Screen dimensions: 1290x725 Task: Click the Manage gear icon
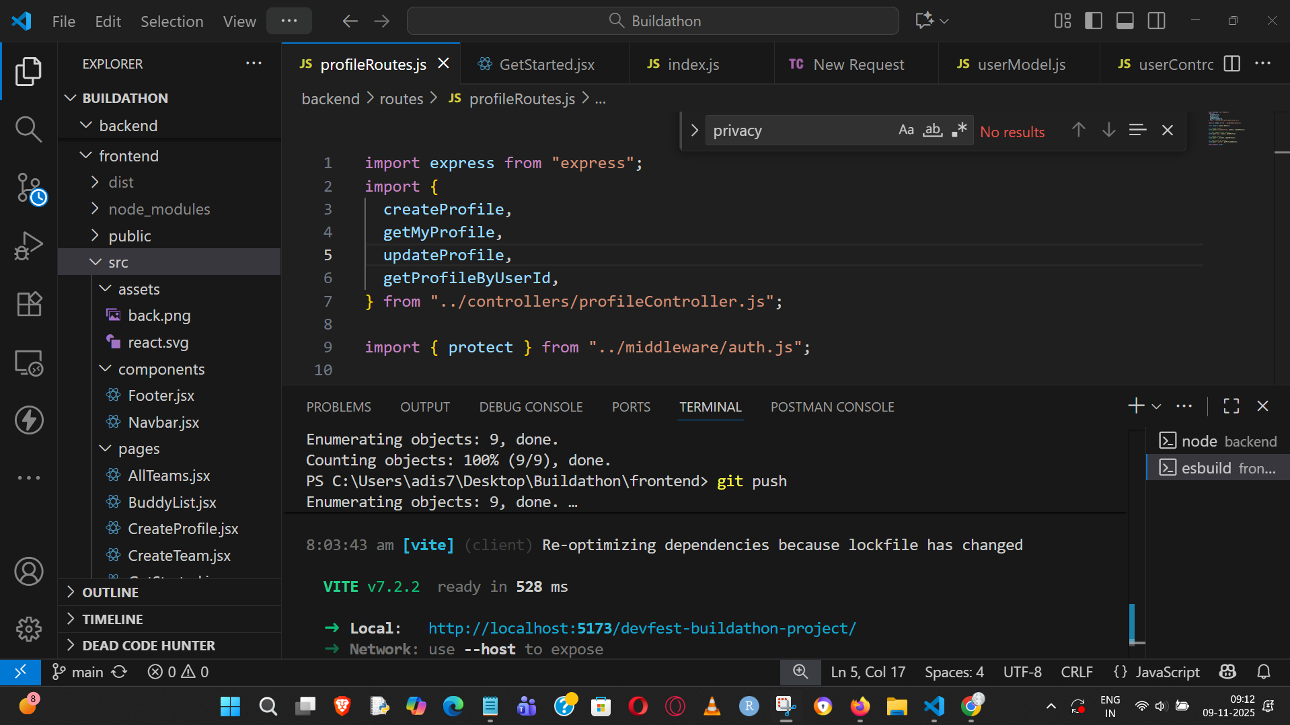tap(29, 629)
